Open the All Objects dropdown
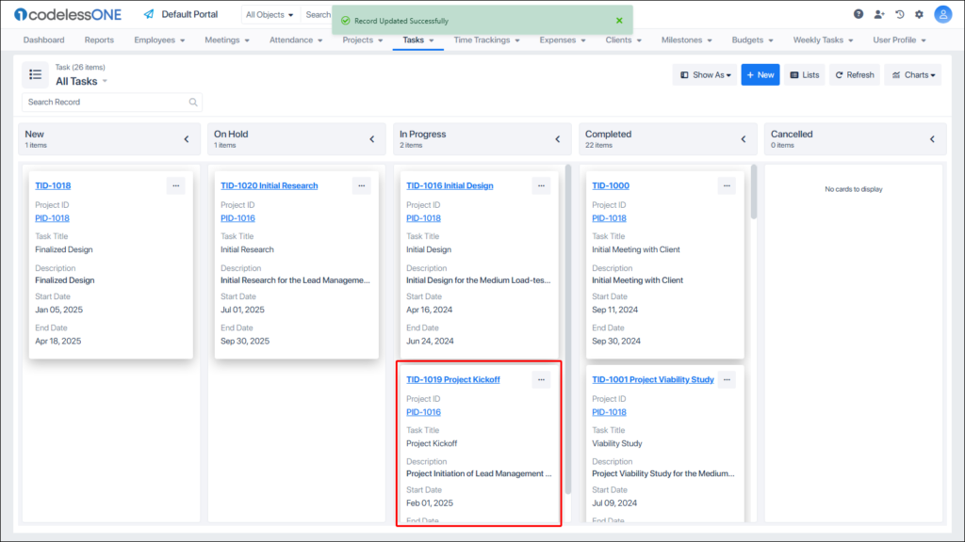Image resolution: width=965 pixels, height=542 pixels. coord(270,15)
